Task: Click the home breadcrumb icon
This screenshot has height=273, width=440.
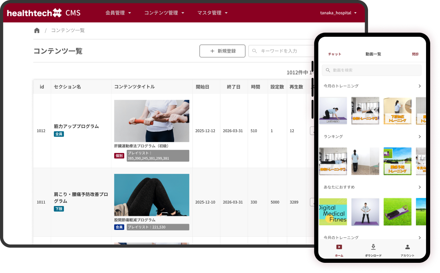Action: tap(37, 31)
